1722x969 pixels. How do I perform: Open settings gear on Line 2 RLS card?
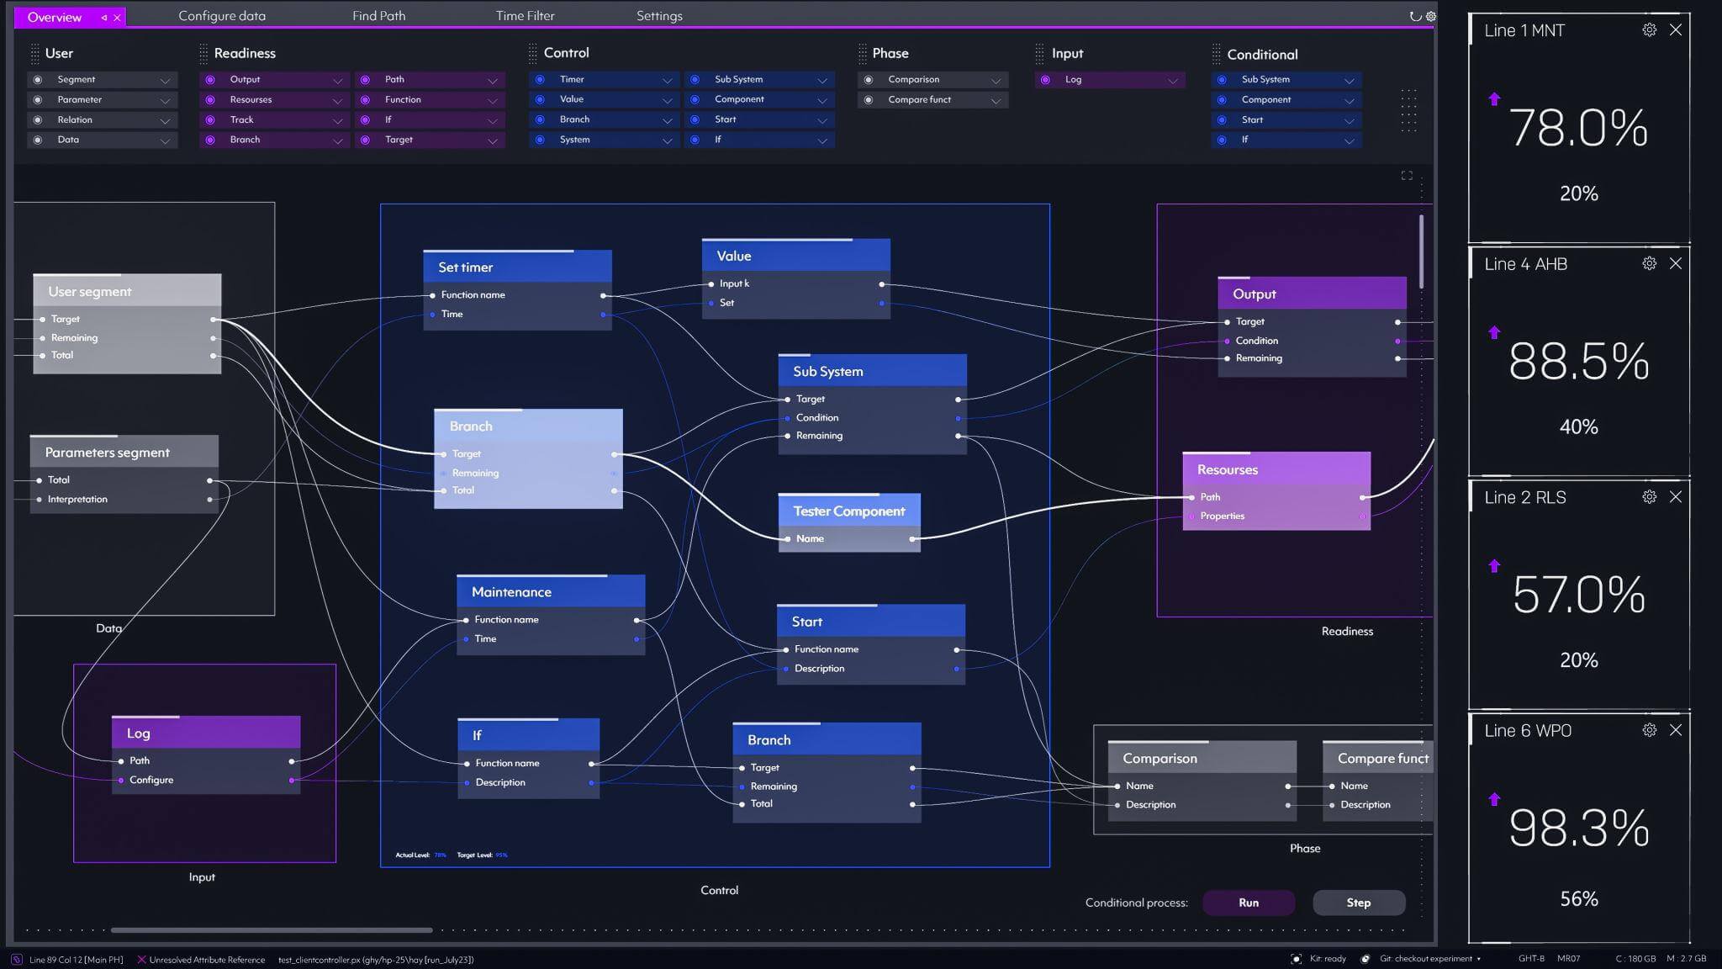coord(1650,497)
